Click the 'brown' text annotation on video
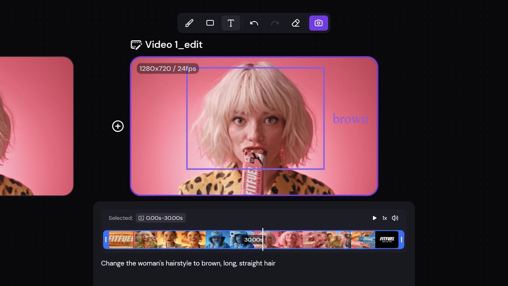 pyautogui.click(x=350, y=119)
